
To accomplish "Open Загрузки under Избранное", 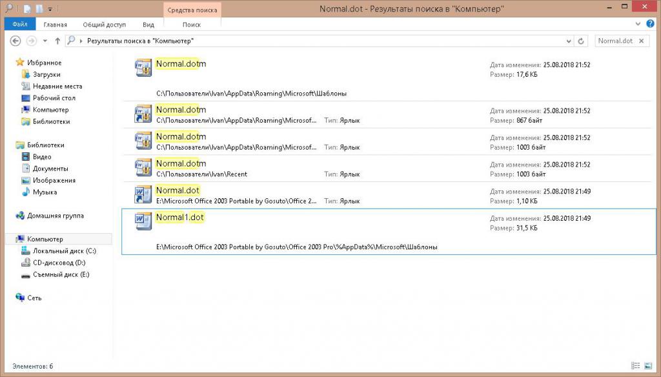I will pyautogui.click(x=46, y=74).
